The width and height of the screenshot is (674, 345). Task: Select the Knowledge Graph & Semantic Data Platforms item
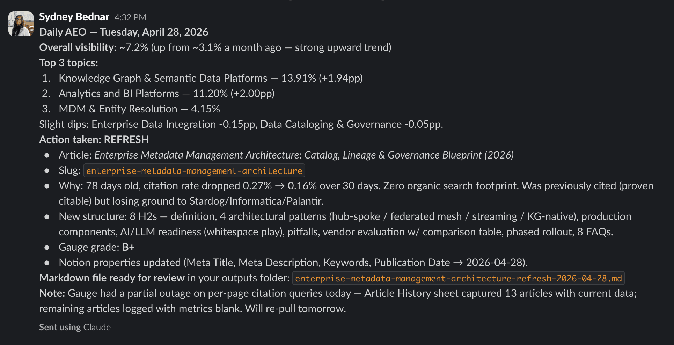[211, 78]
